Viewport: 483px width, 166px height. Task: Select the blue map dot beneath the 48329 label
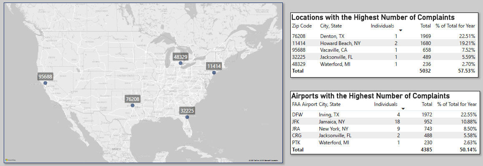click(x=181, y=63)
